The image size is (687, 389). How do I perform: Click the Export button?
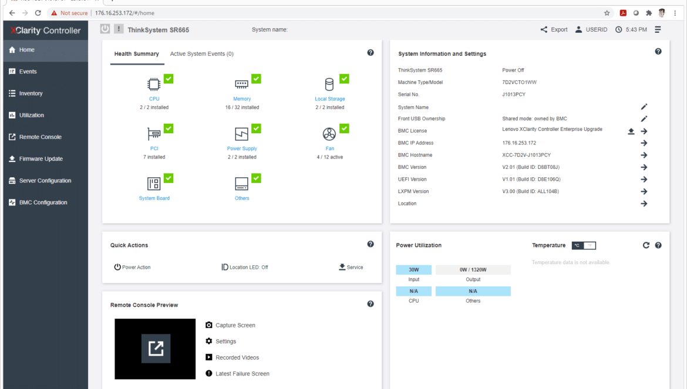(x=554, y=30)
